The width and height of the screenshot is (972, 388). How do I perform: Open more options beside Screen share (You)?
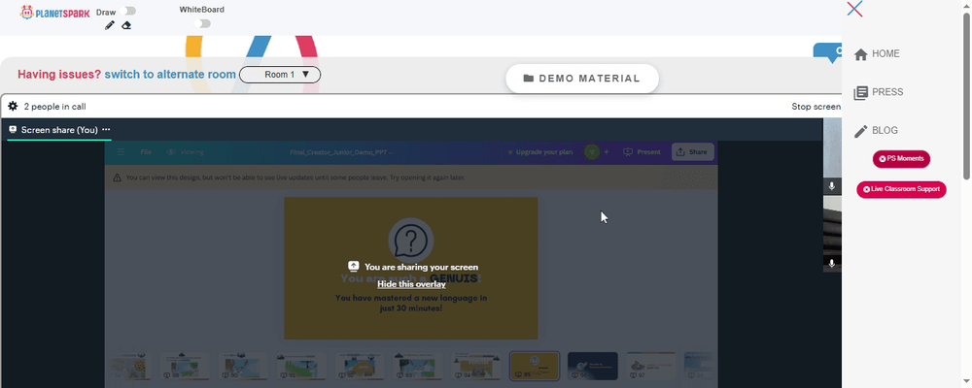point(106,129)
